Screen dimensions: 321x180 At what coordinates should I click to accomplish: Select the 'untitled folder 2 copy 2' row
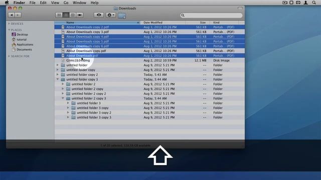(149, 93)
